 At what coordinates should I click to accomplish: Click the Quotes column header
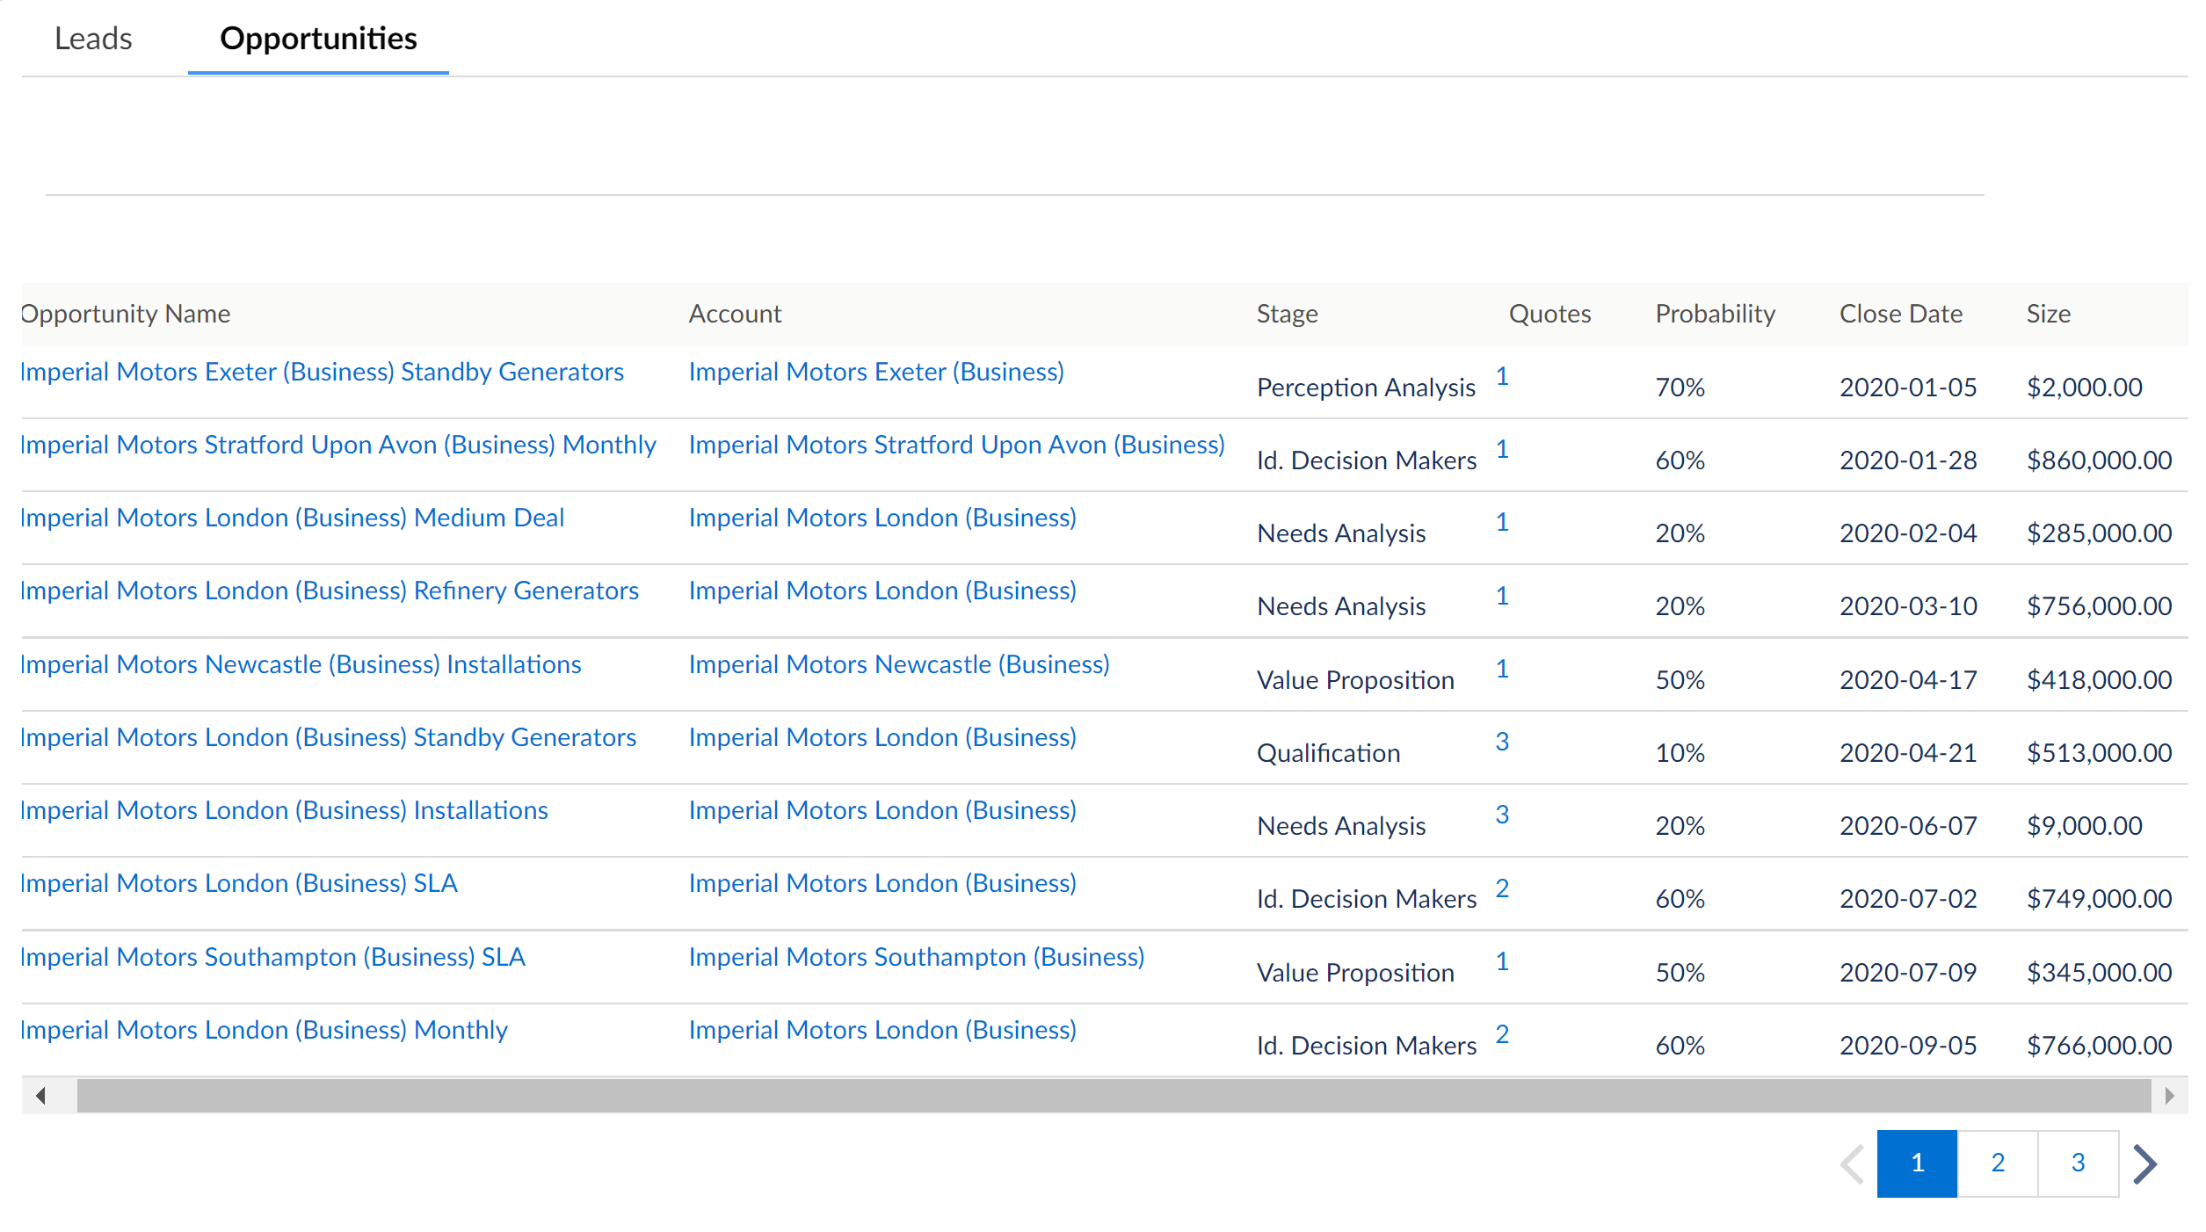[x=1549, y=314]
